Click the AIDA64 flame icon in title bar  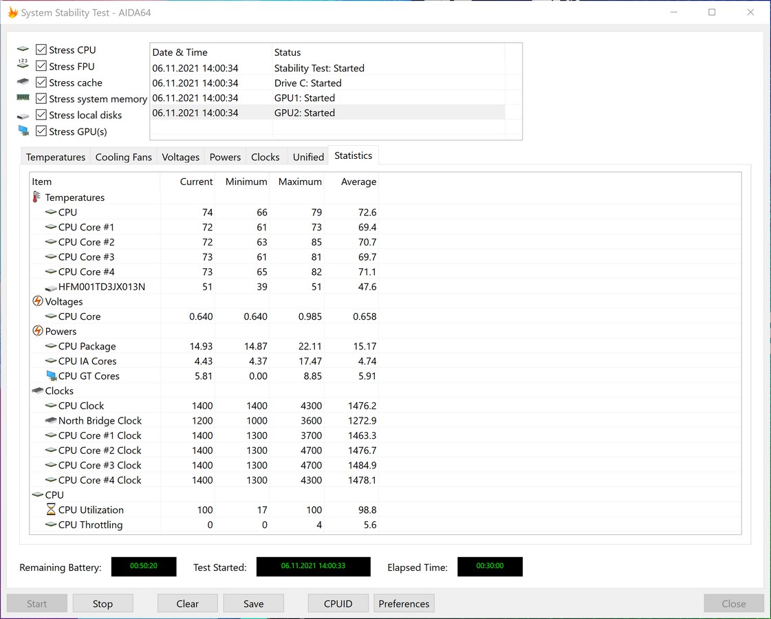click(13, 12)
